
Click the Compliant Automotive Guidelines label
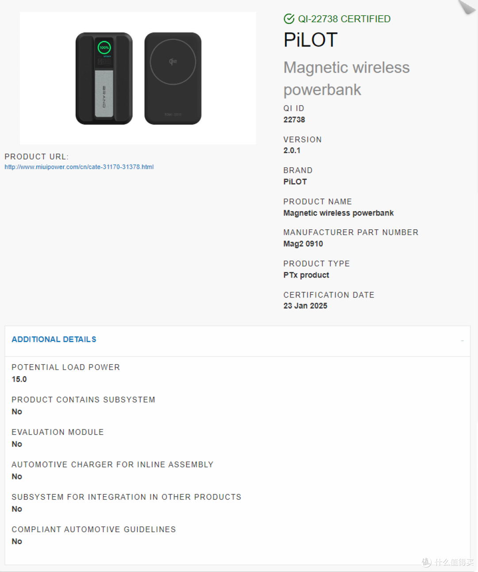click(94, 529)
